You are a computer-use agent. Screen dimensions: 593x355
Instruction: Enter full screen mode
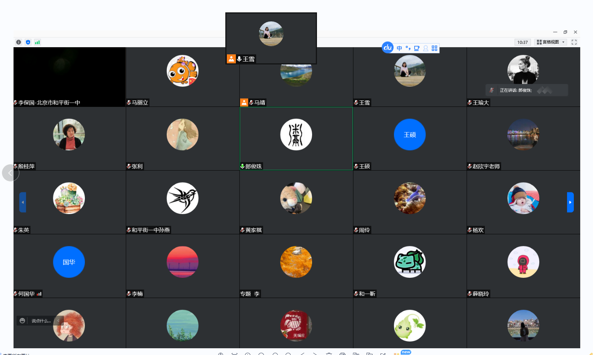point(574,42)
